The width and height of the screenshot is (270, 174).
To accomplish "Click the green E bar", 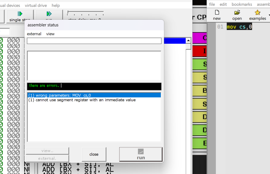I will pyautogui.click(x=199, y=143).
